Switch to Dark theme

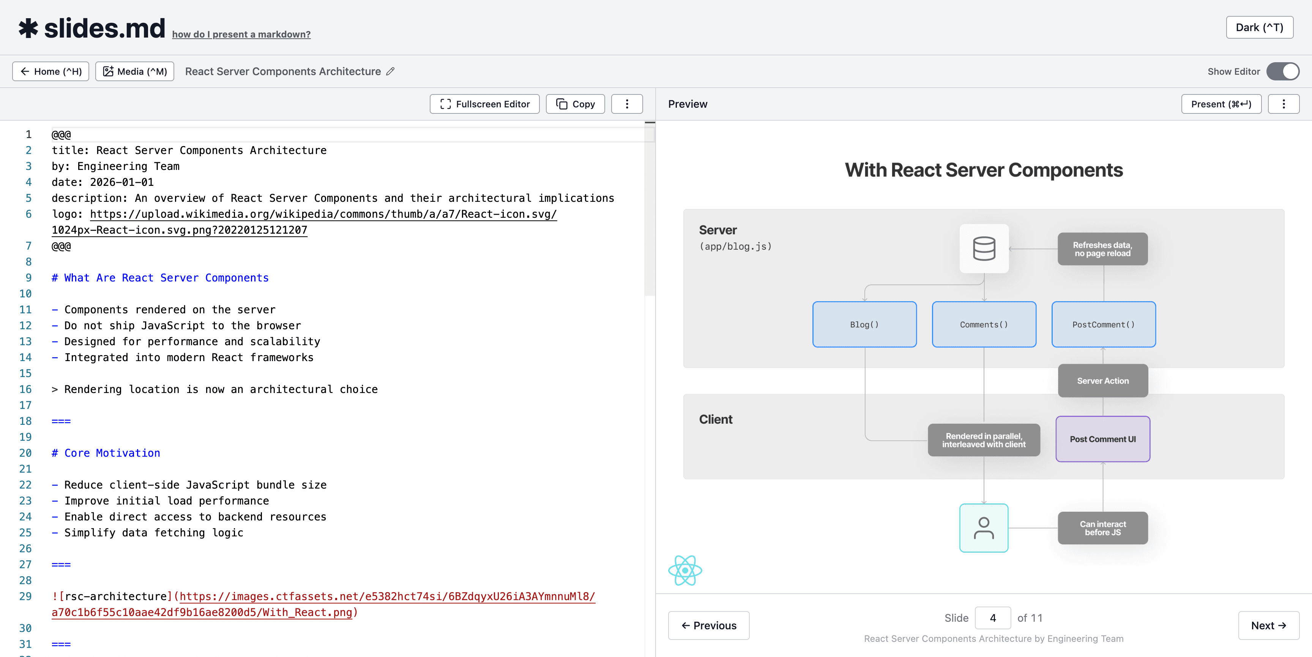[x=1259, y=27]
